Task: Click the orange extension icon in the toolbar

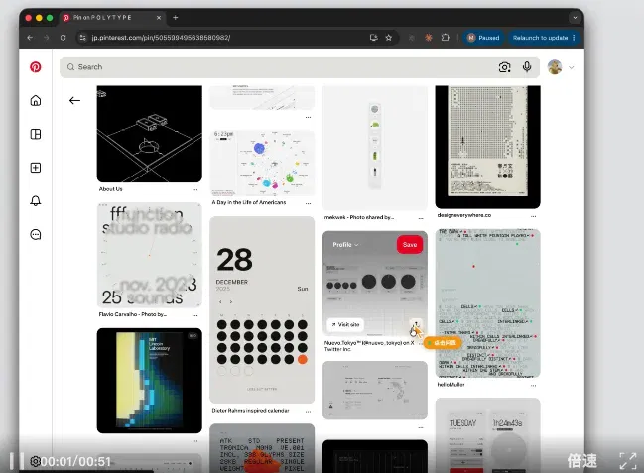Action: (x=428, y=38)
